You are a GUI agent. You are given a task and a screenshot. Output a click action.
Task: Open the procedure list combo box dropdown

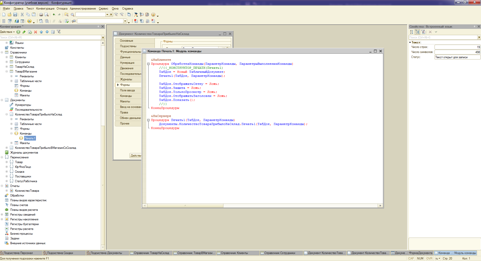click(125, 21)
